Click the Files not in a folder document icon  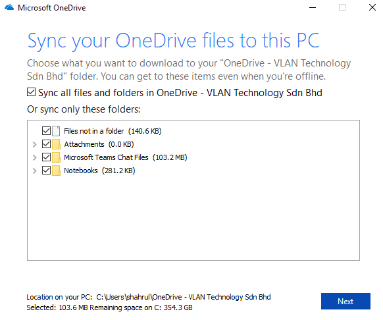pos(56,131)
